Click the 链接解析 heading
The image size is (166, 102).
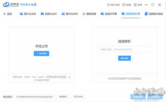tap(124, 41)
